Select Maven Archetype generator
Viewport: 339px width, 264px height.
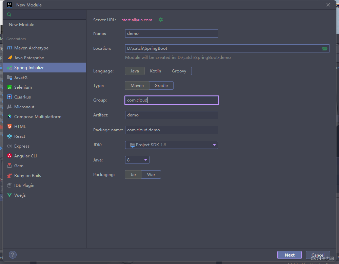(x=44, y=48)
